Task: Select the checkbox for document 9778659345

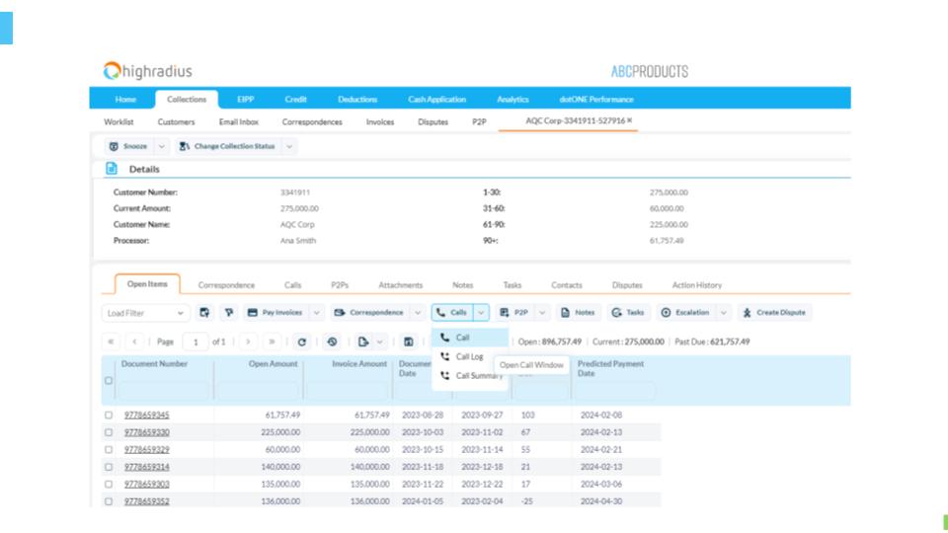Action: pos(109,416)
